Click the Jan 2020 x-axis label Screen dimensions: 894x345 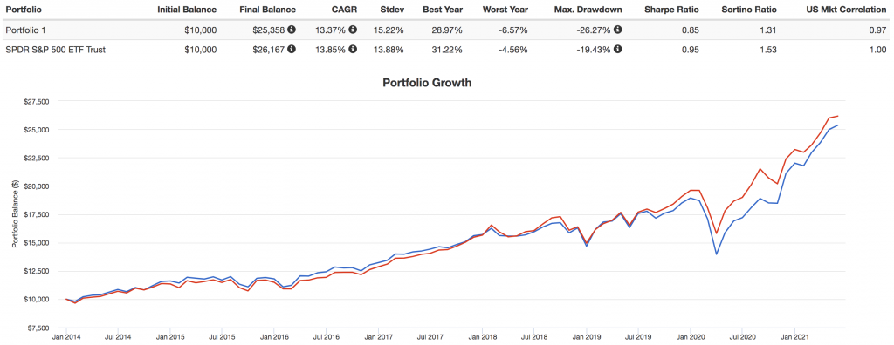click(x=690, y=337)
